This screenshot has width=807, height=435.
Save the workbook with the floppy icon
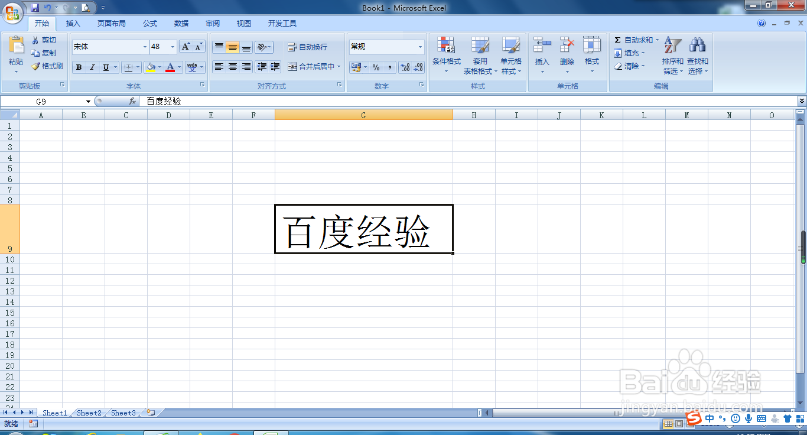35,8
